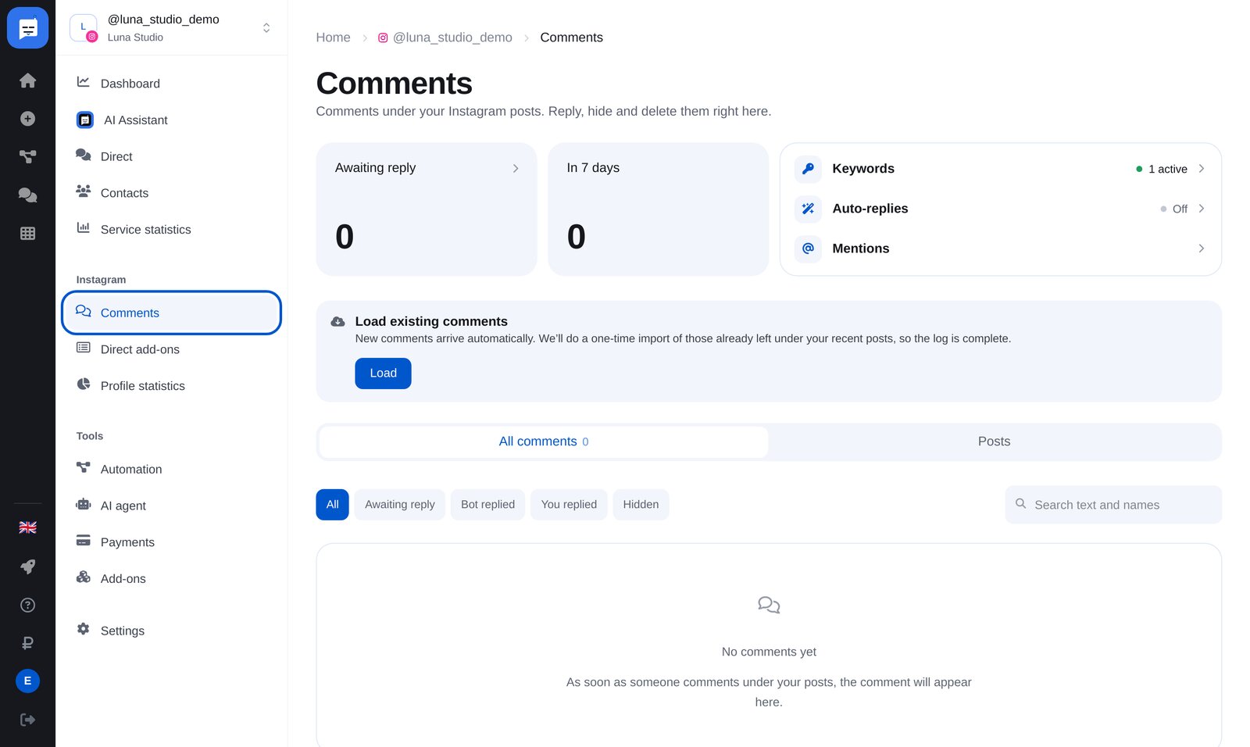Select the All filter chip
This screenshot has width=1250, height=747.
tap(332, 505)
